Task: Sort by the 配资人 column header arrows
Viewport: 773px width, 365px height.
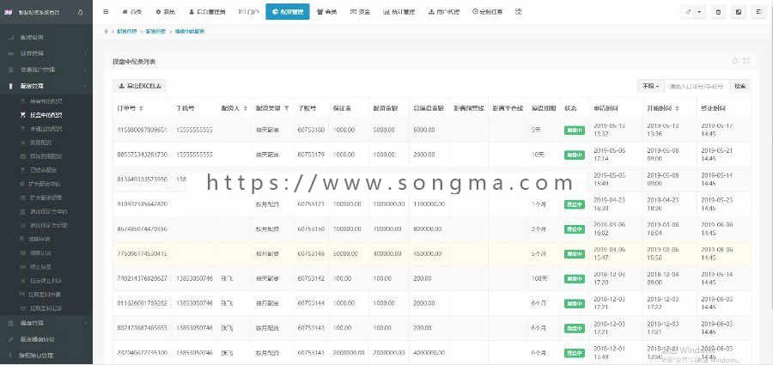Action: [x=245, y=108]
